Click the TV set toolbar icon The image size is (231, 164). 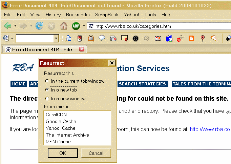pyautogui.click(x=91, y=38)
